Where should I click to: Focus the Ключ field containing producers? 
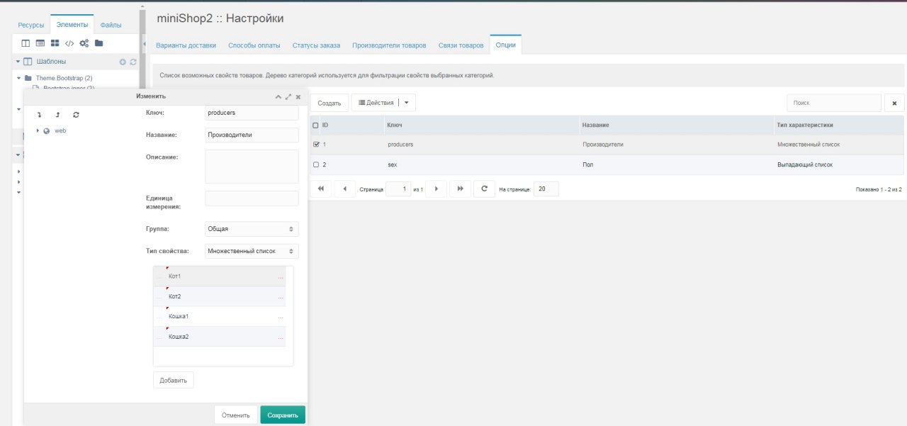(x=252, y=113)
